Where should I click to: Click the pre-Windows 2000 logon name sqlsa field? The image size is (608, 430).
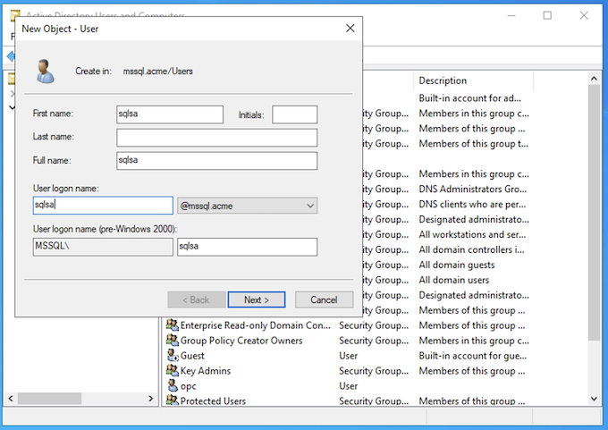click(247, 247)
